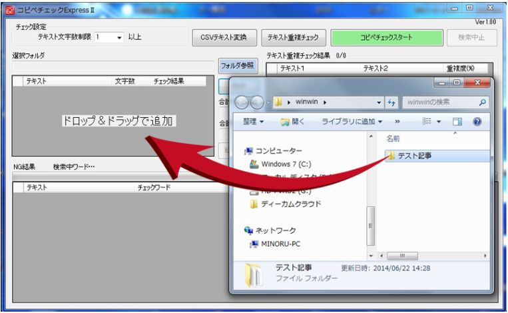This screenshot has width=508, height=313.
Task: Select Windows 7 (C:) drive
Action: click(285, 164)
